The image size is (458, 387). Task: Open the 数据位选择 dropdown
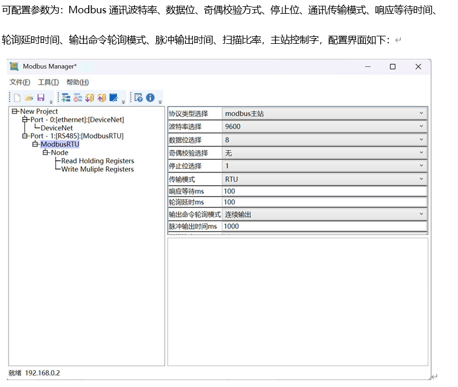point(324,140)
